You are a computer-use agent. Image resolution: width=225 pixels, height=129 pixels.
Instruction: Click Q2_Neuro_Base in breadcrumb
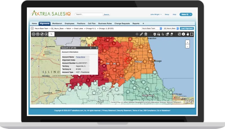pos(57,28)
